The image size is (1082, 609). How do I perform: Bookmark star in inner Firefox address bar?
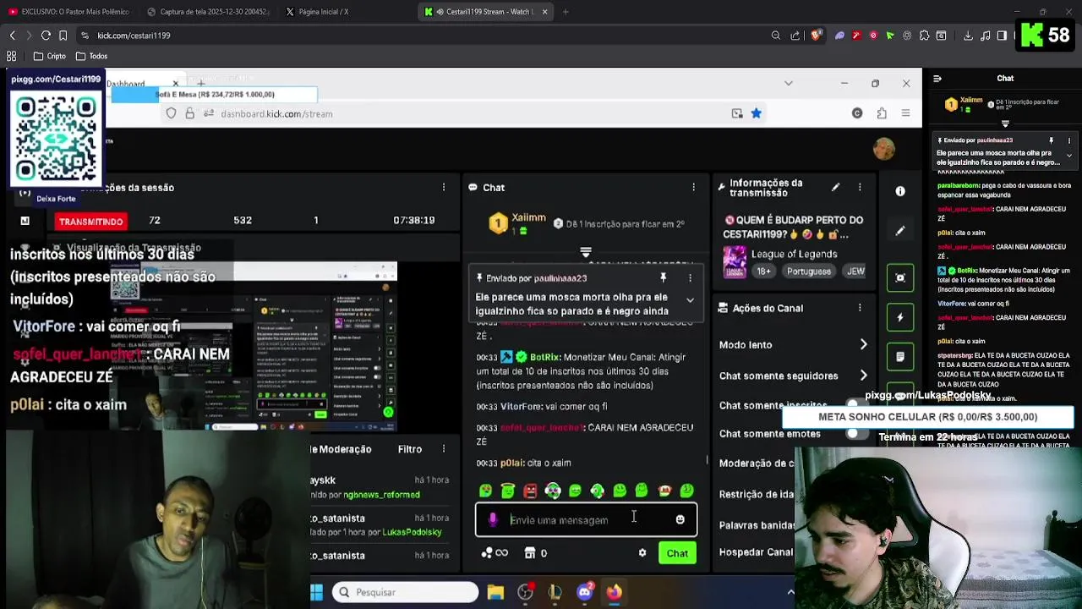(x=756, y=113)
